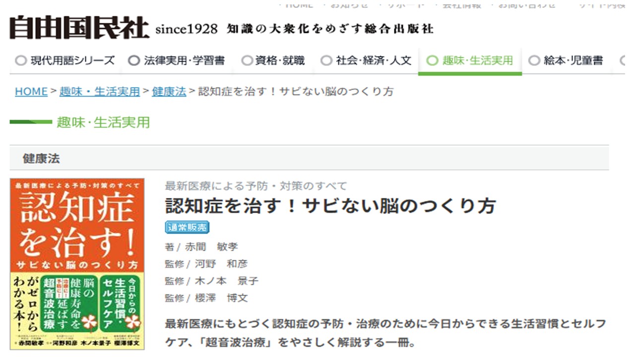Screen dimensions: 635x357
Task: Open 会社情報 in the top menu
Action: click(x=462, y=5)
